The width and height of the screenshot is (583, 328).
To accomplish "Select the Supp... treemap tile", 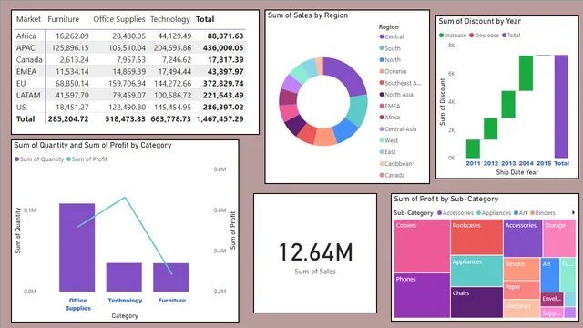I will [x=552, y=313].
